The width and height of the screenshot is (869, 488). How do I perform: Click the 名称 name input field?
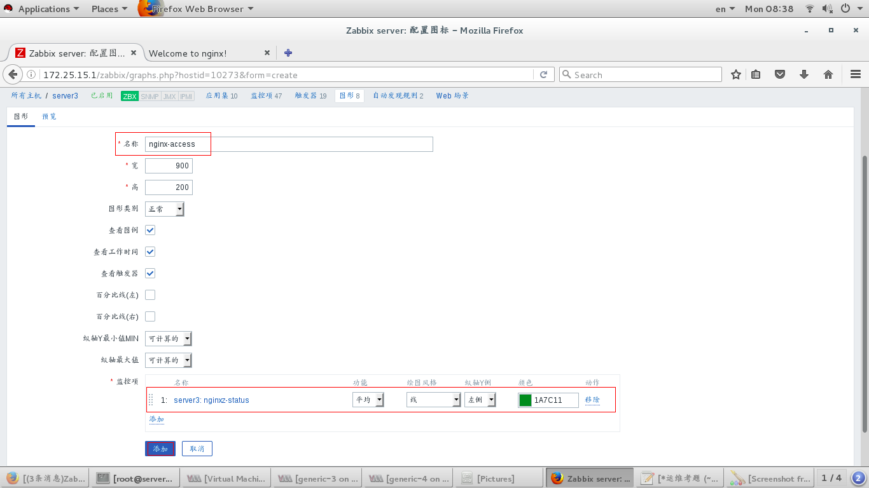289,144
